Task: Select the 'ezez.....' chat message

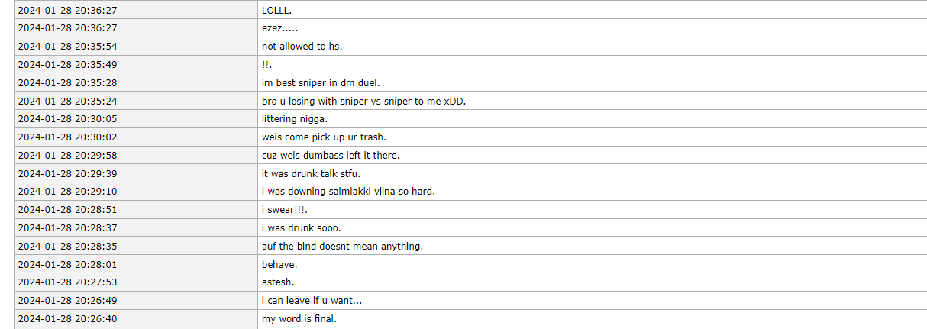Action: (280, 28)
